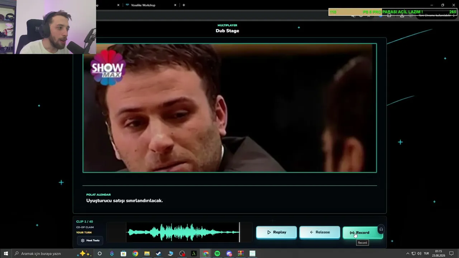Open WinRAR from the taskbar

[241, 254]
